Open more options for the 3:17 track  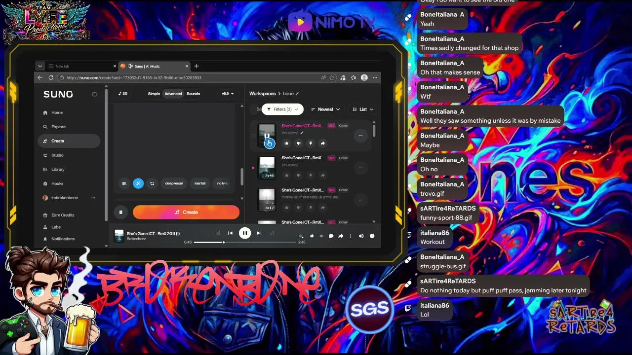[361, 200]
